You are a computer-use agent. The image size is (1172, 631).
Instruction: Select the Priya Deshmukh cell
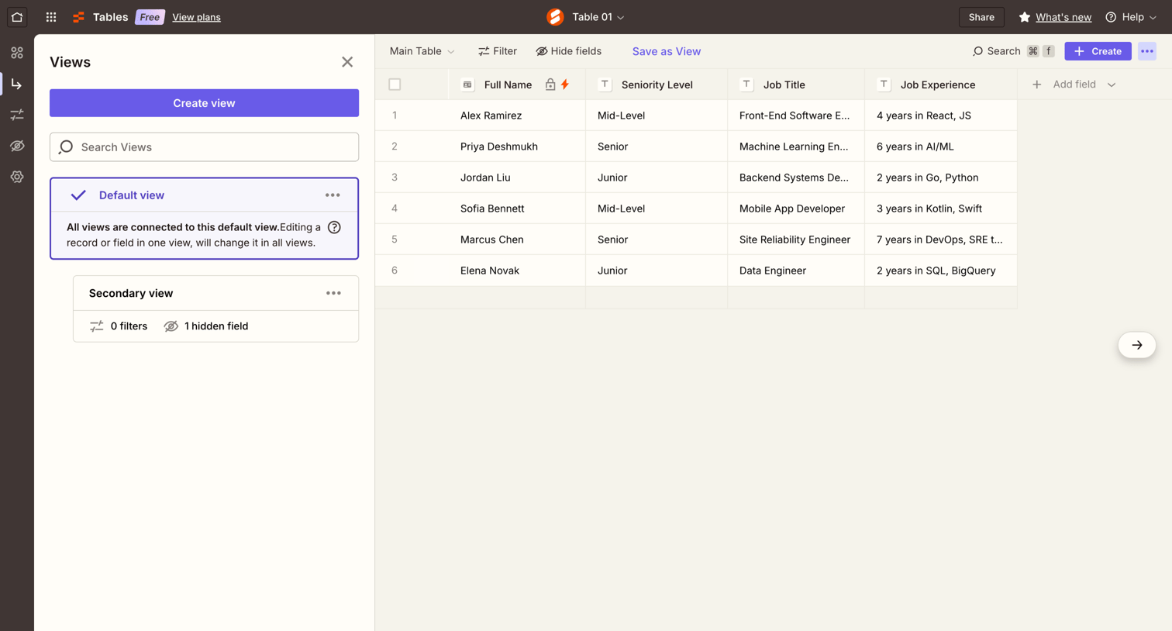(517, 147)
